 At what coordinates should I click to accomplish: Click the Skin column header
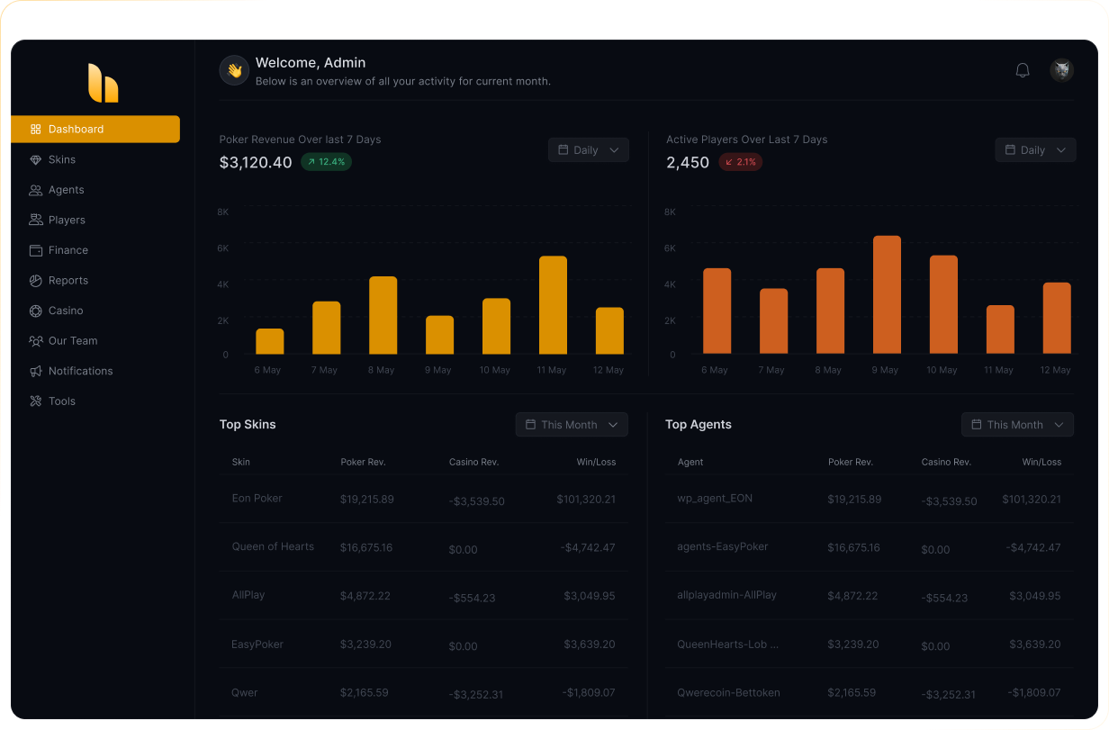pos(241,463)
